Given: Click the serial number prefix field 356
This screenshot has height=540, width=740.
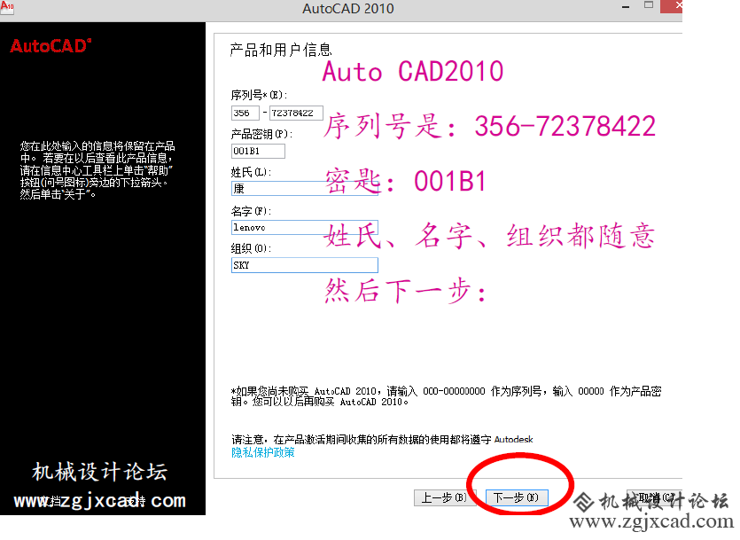Looking at the screenshot, I should [x=245, y=113].
